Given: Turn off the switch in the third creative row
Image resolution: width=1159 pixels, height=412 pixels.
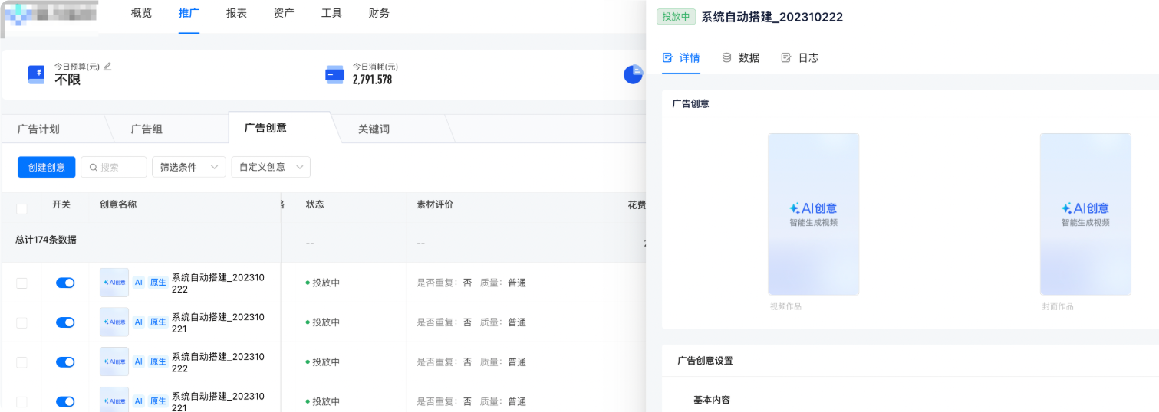Looking at the screenshot, I should (x=65, y=362).
